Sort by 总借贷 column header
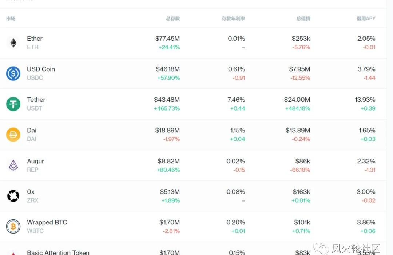 click(x=303, y=19)
